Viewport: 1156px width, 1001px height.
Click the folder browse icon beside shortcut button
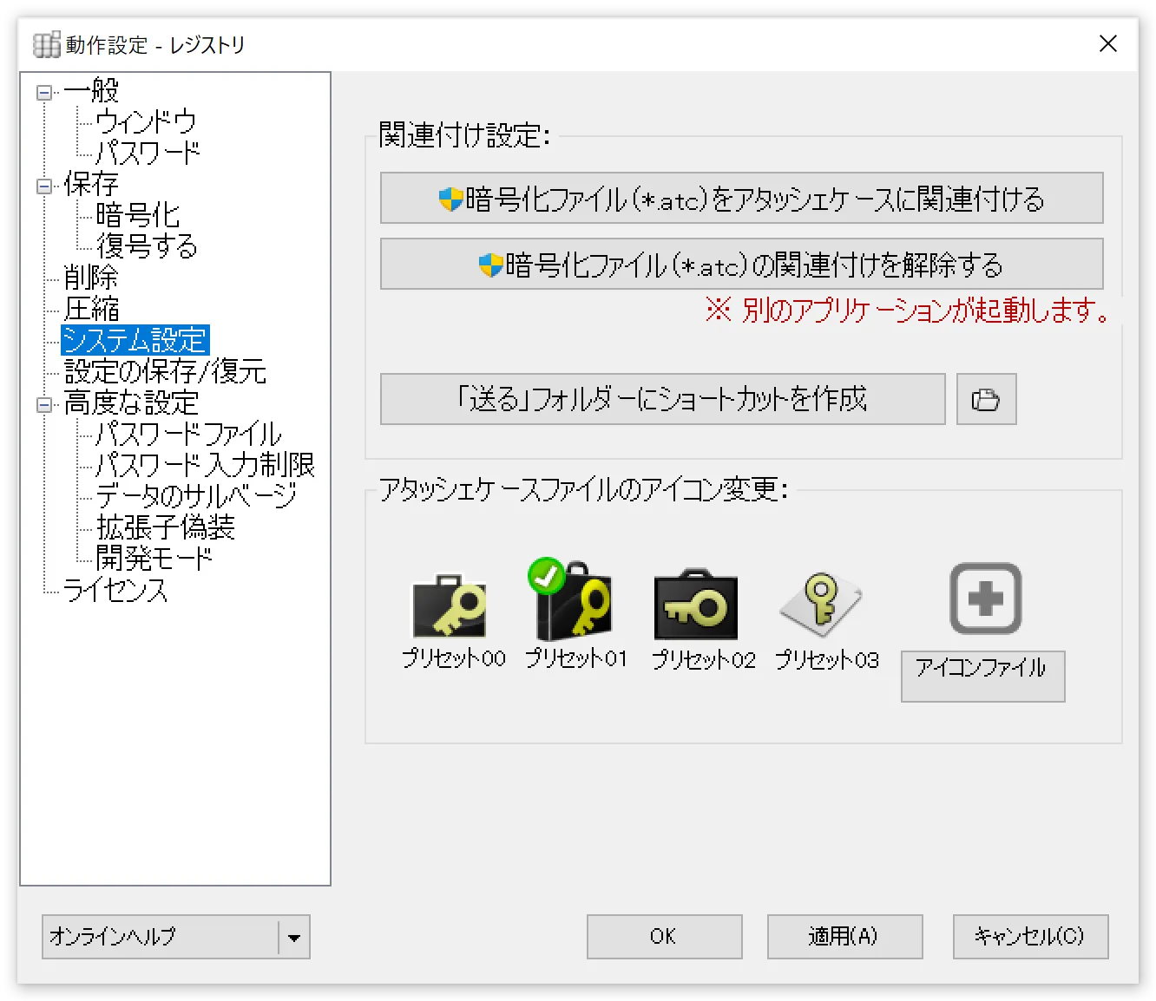[x=986, y=399]
